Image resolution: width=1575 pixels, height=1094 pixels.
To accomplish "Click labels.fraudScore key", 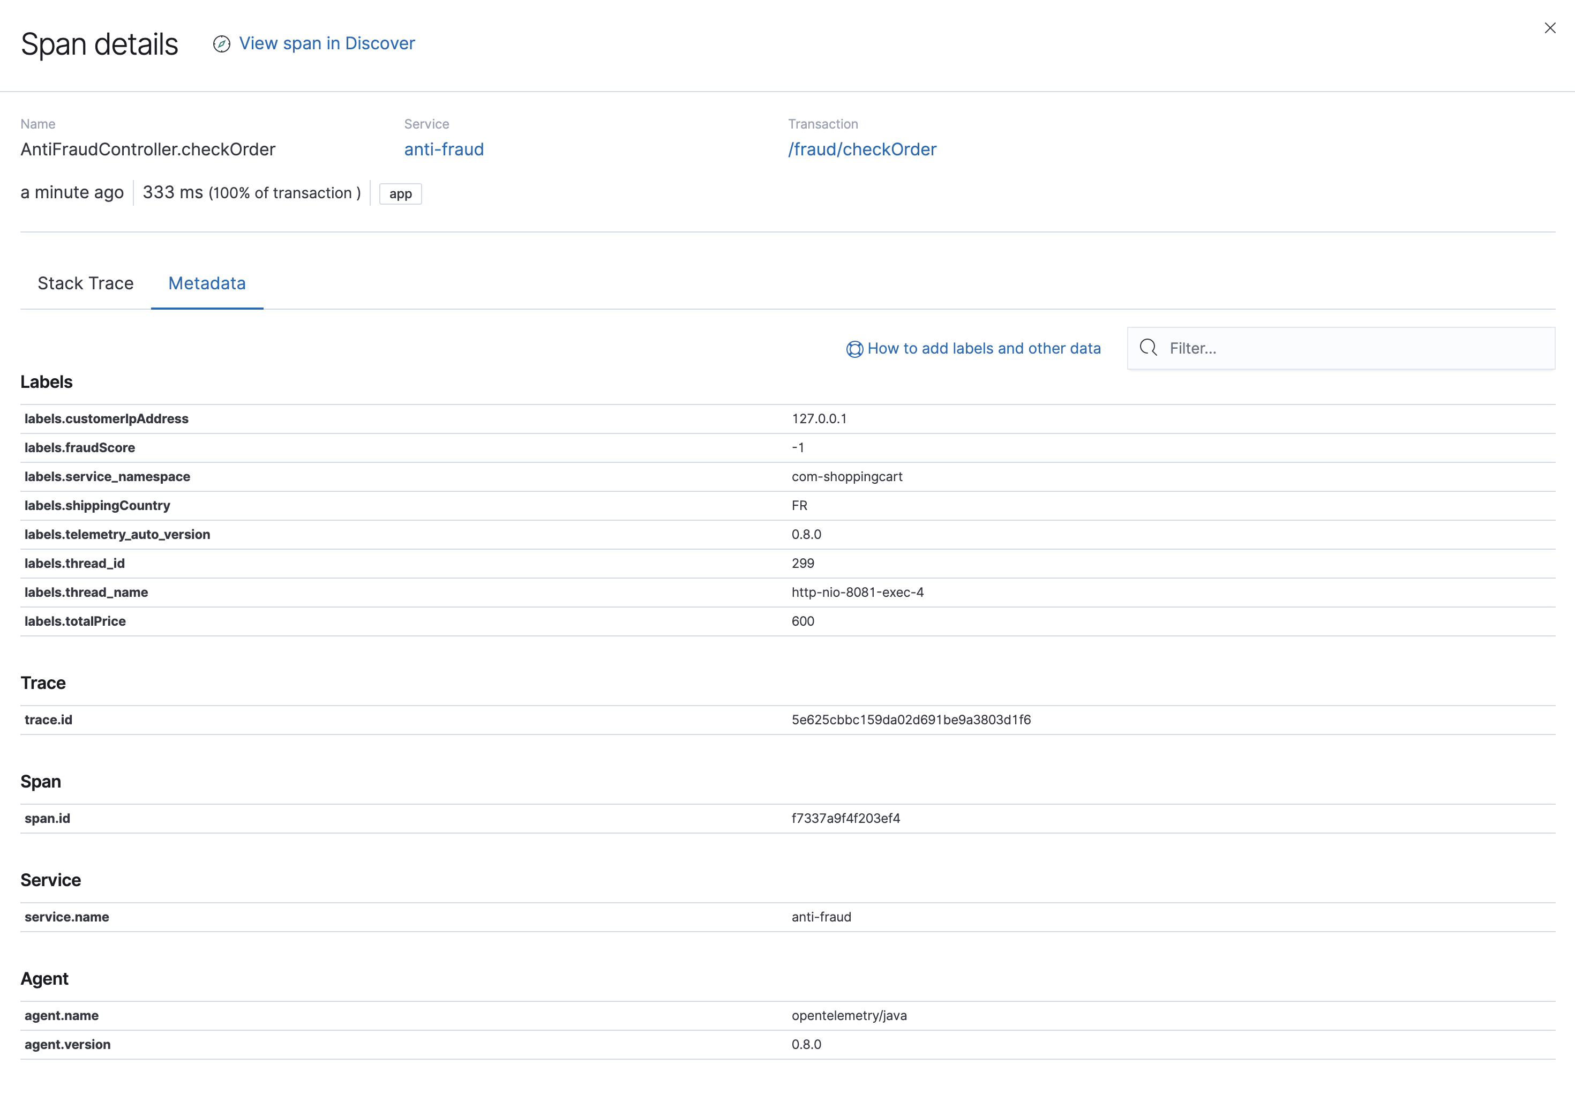I will click(79, 447).
